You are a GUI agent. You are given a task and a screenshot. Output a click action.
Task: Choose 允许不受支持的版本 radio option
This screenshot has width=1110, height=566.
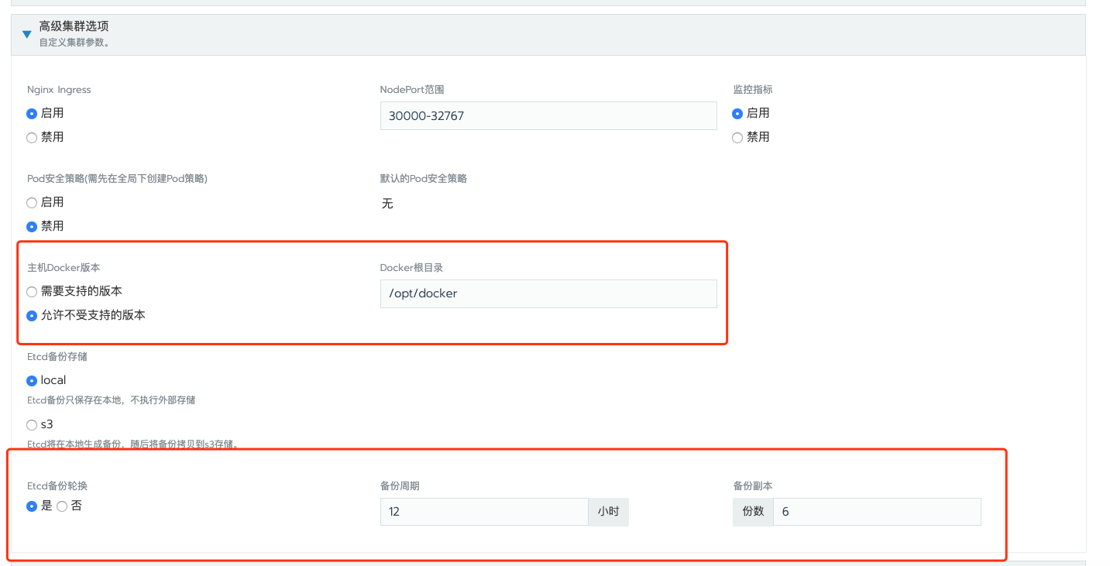[x=32, y=316]
